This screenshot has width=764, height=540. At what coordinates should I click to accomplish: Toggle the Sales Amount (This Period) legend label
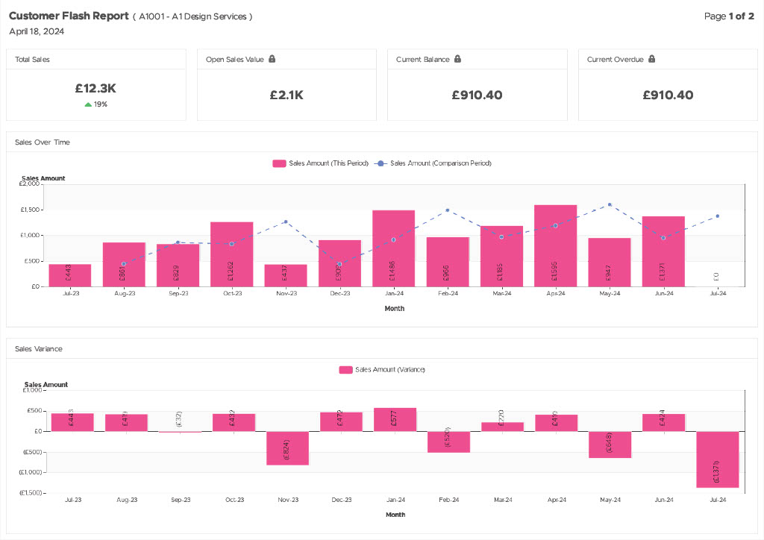click(328, 163)
